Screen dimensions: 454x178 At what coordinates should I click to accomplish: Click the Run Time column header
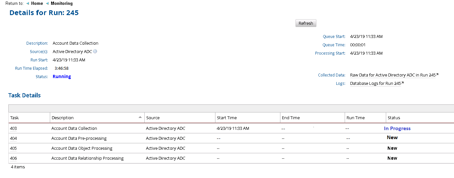[x=355, y=118]
